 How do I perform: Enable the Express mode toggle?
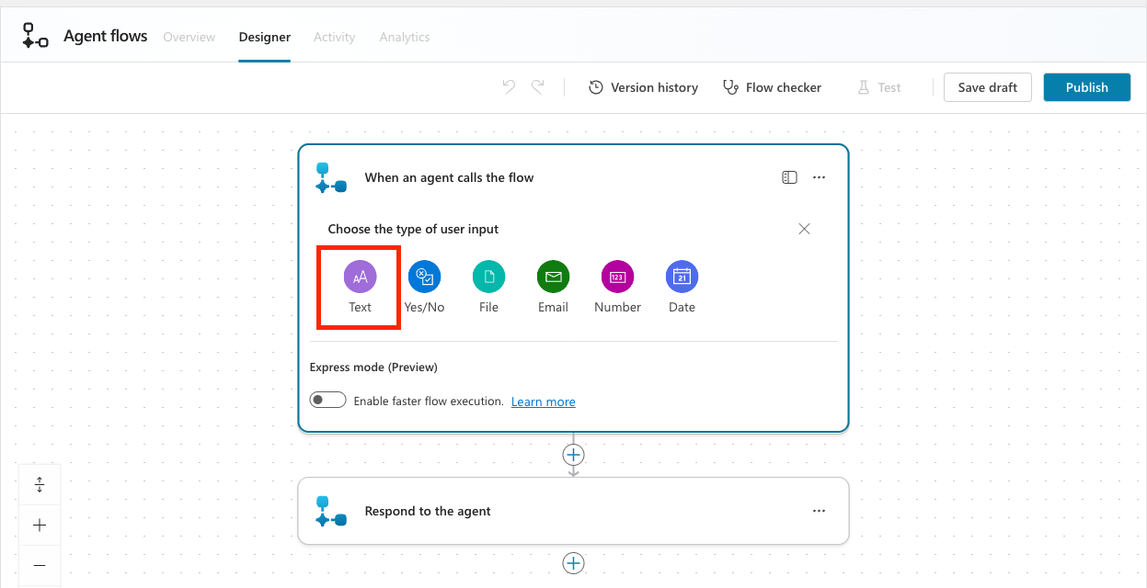point(327,401)
